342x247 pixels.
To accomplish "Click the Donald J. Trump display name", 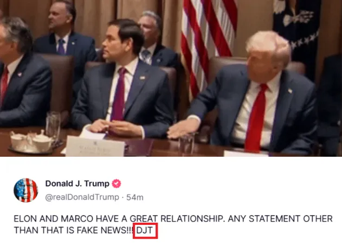I will (x=77, y=184).
